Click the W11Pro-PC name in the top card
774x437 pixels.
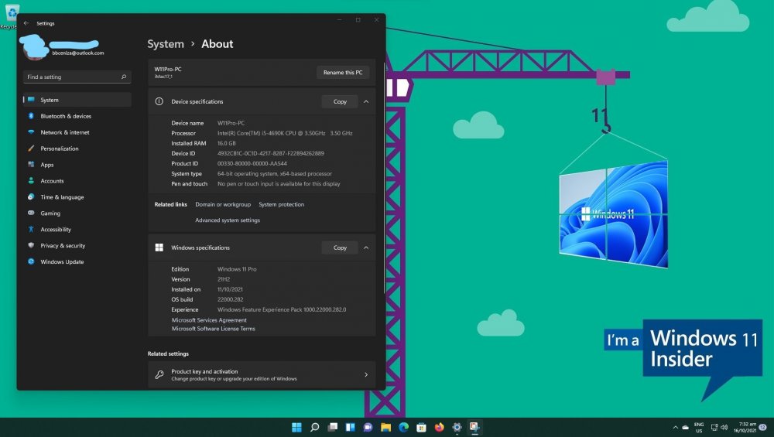[x=168, y=69]
